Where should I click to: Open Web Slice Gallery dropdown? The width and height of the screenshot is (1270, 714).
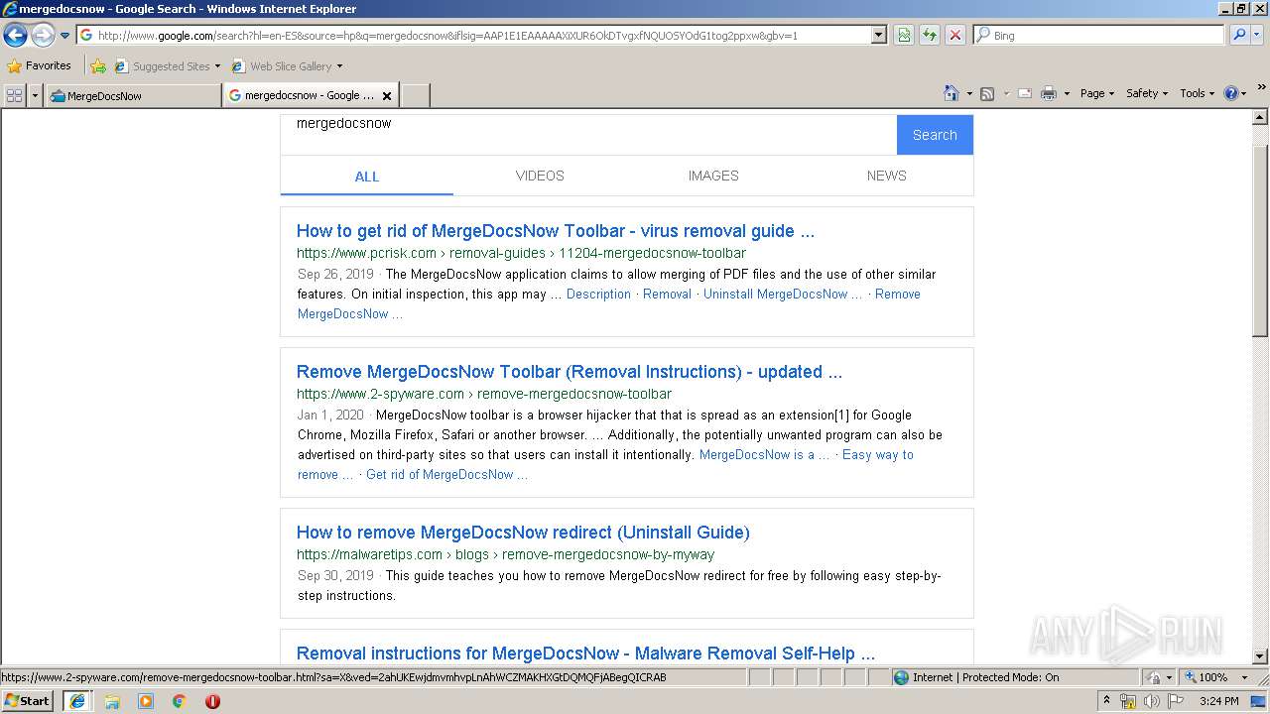[288, 66]
